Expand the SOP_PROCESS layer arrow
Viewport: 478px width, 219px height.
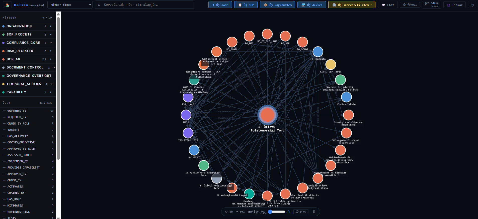pos(51,34)
